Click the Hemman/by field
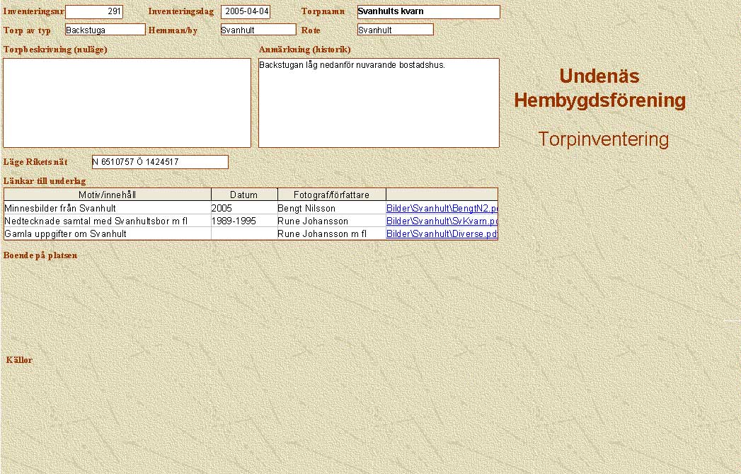The height and width of the screenshot is (474, 741). [x=258, y=30]
